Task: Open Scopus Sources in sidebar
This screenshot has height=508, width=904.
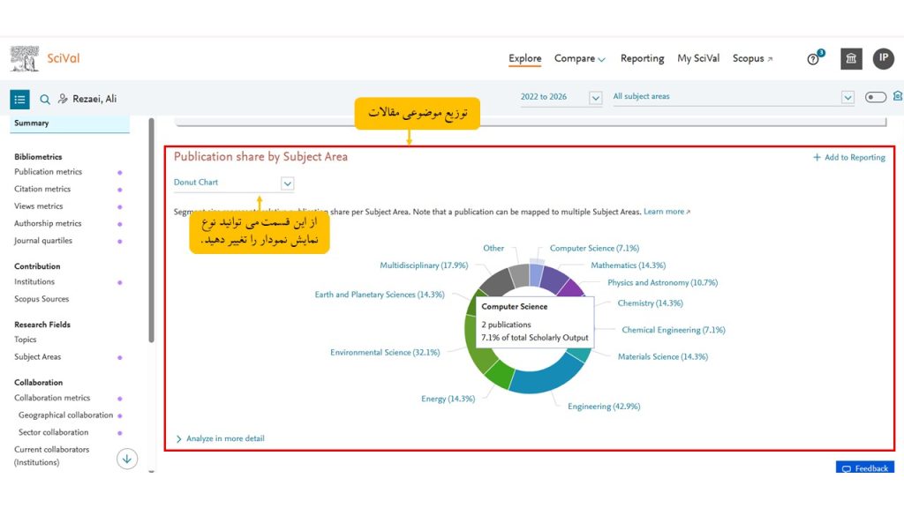Action: coord(41,299)
